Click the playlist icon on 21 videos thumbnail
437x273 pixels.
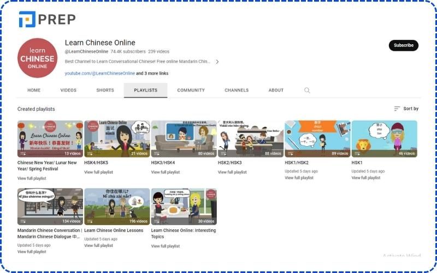(x=90, y=153)
